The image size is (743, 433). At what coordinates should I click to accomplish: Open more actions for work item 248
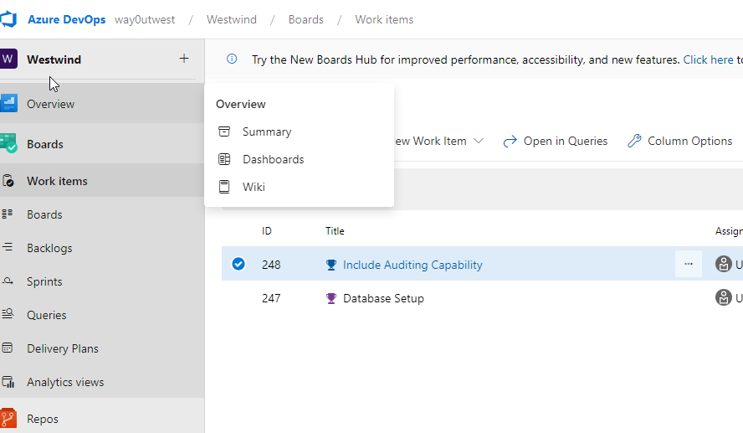(x=688, y=265)
